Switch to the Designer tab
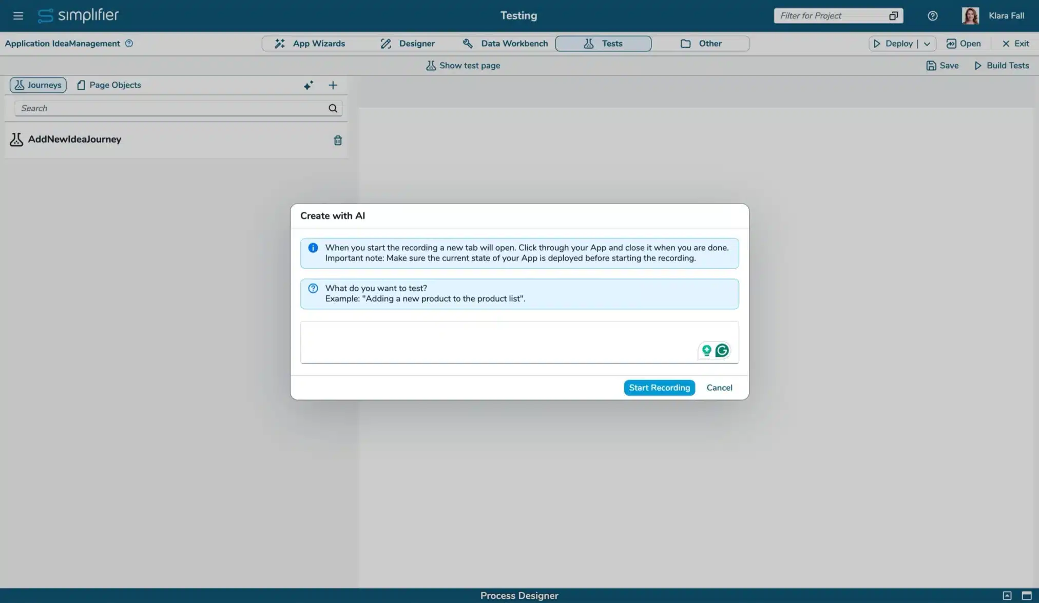Viewport: 1039px width, 603px height. [x=408, y=44]
